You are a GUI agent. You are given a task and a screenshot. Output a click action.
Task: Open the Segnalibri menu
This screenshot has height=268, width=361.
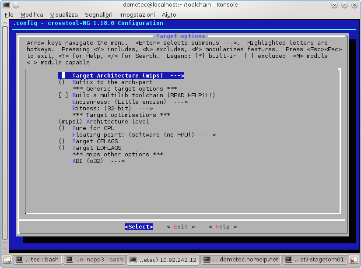pyautogui.click(x=99, y=14)
